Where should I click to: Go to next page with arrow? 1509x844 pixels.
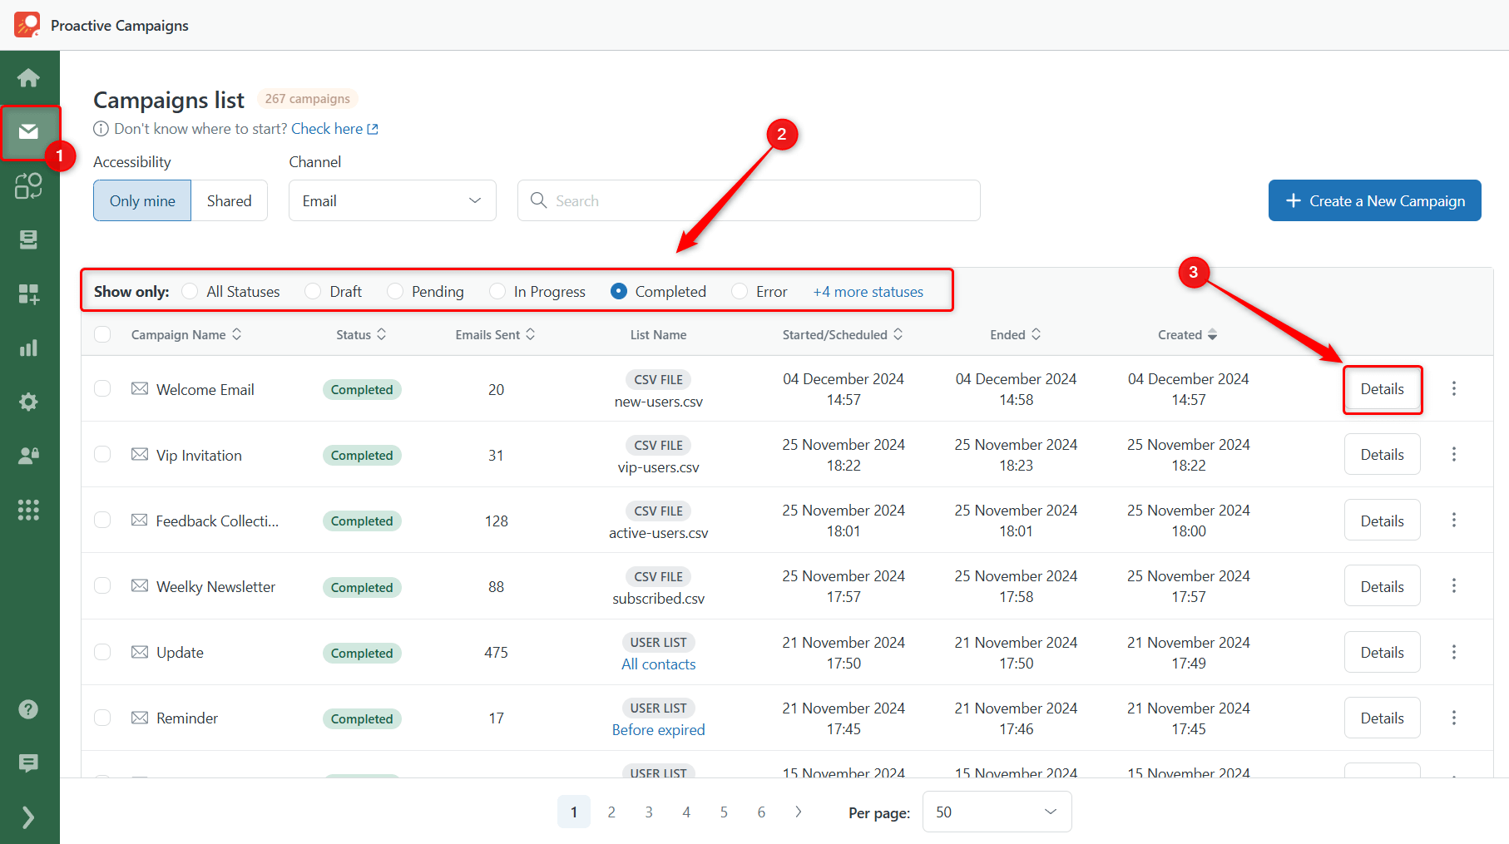(x=799, y=812)
